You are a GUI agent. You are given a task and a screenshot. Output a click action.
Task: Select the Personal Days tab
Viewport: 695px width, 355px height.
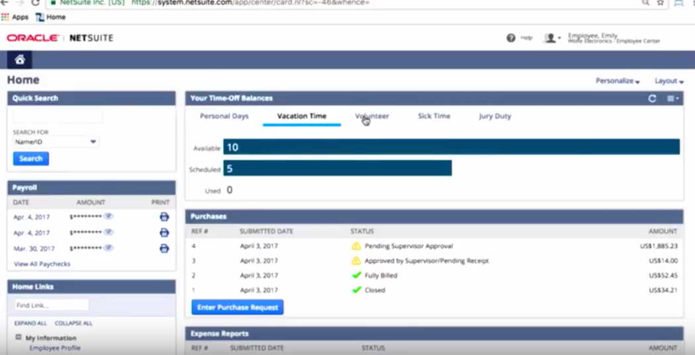pyautogui.click(x=224, y=116)
